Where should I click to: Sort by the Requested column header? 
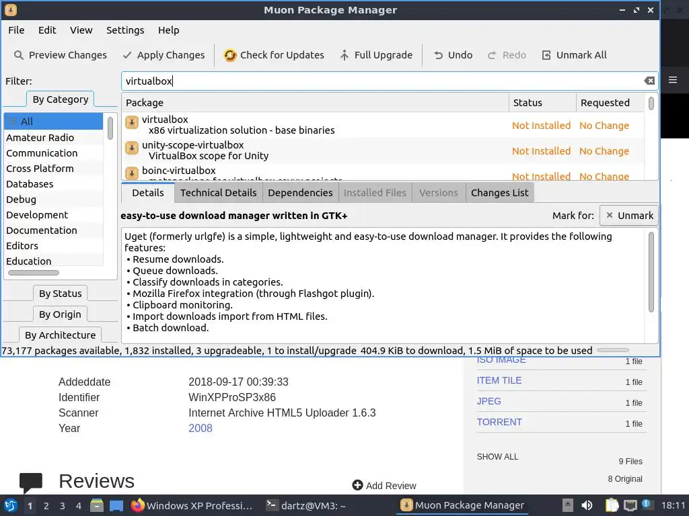point(610,103)
